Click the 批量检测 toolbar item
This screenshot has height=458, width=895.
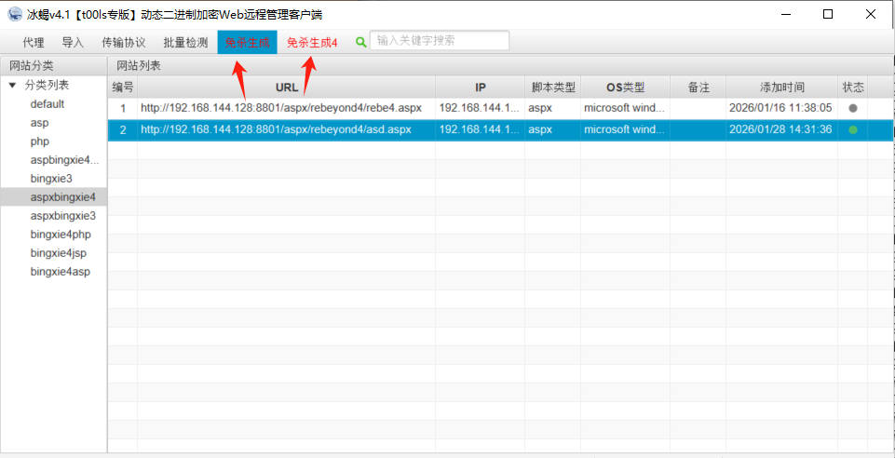(x=185, y=43)
